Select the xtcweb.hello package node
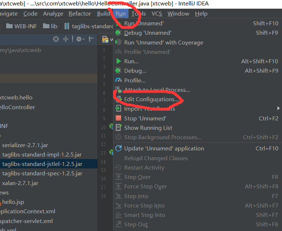This screenshot has height=231, width=282. click(x=16, y=98)
